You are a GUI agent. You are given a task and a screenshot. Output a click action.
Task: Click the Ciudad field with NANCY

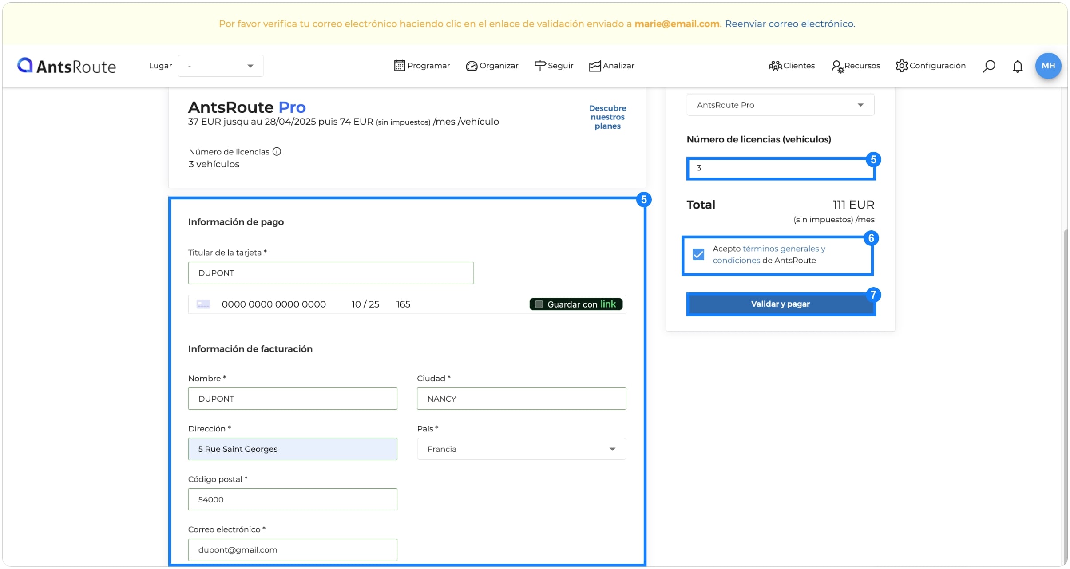click(521, 399)
